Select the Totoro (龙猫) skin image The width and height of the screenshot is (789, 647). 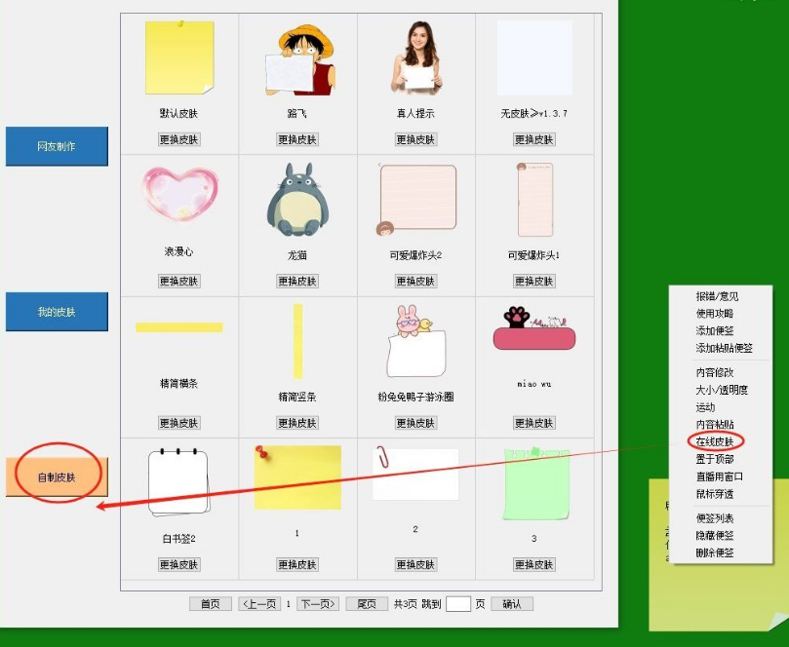point(297,200)
